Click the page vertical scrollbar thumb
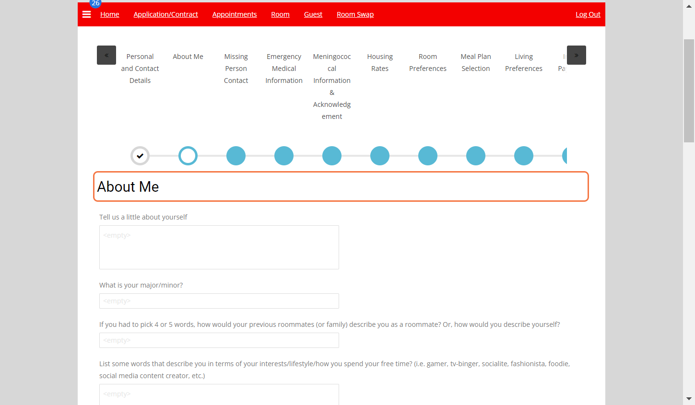The image size is (695, 405). tap(689, 91)
